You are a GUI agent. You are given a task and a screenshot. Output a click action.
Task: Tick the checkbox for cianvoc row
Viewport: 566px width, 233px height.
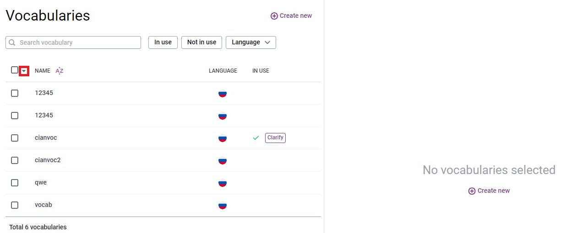coord(15,138)
